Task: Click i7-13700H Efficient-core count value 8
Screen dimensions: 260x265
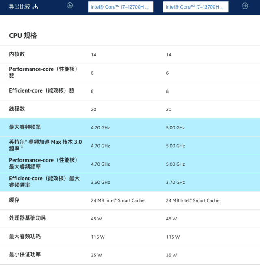Action: [x=167, y=91]
